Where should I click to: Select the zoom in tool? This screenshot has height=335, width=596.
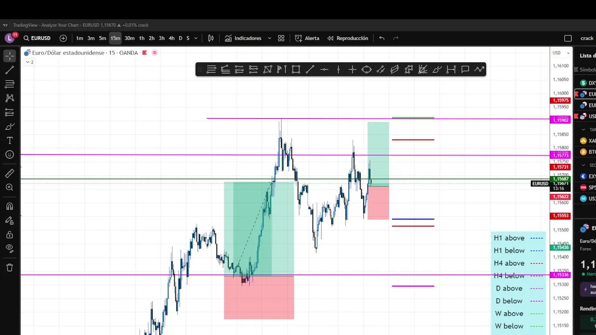pos(9,187)
